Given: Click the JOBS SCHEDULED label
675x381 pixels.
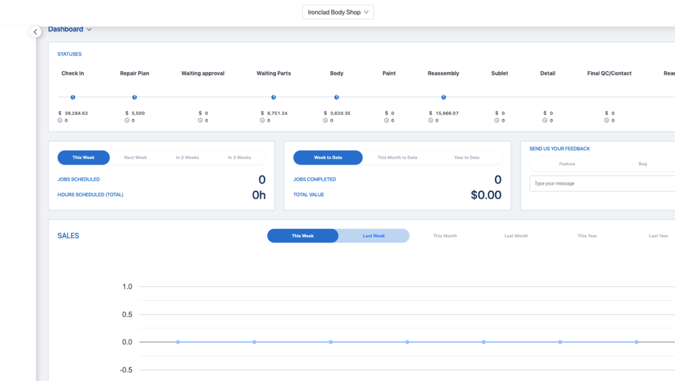Looking at the screenshot, I should point(79,180).
